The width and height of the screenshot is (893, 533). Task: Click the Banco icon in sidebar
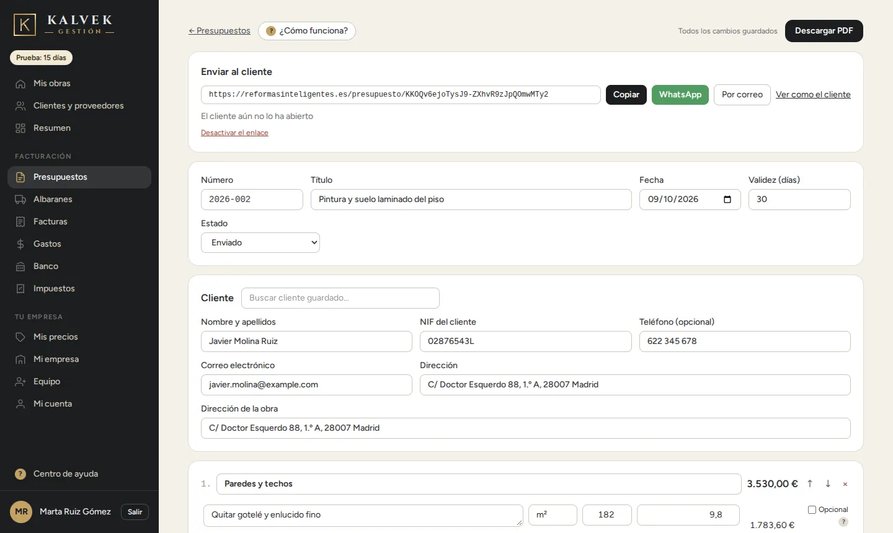(x=20, y=266)
